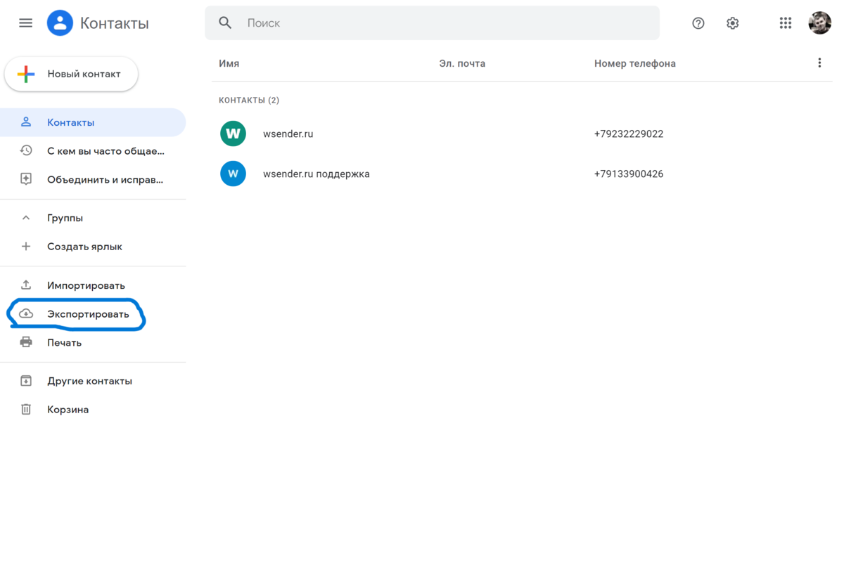Screen dimensions: 844x572
Task: Click phone number +79133900426
Action: point(629,174)
